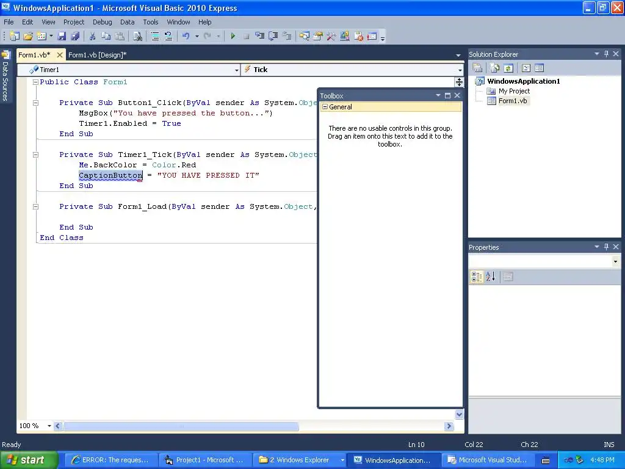This screenshot has width=625, height=469.
Task: Open the toolbar options overflow arrow
Action: 383,38
